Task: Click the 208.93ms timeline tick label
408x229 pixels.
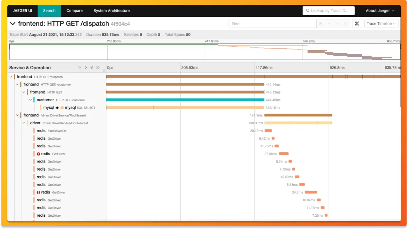Action: click(190, 68)
